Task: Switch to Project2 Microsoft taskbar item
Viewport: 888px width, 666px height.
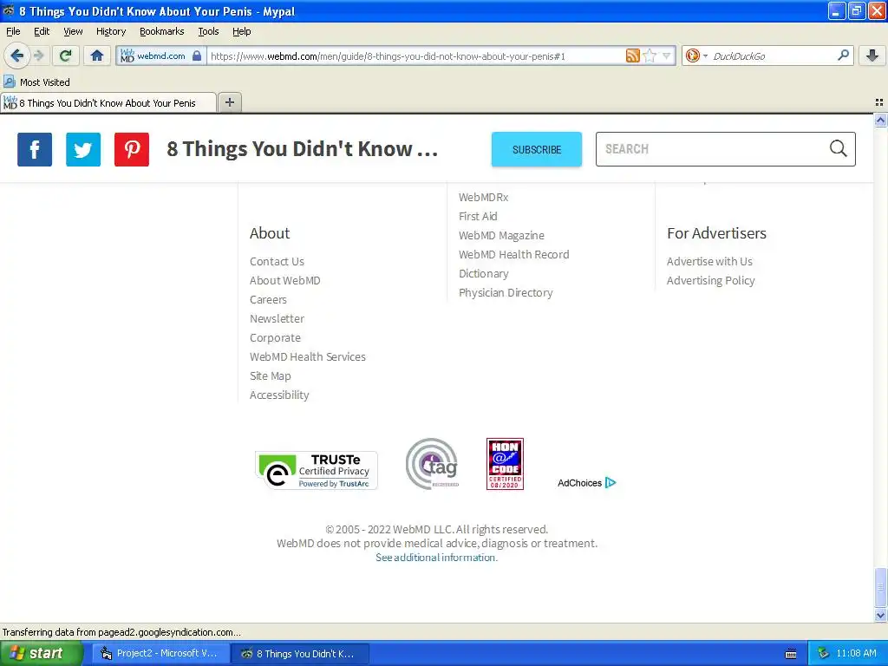Action: (x=160, y=653)
